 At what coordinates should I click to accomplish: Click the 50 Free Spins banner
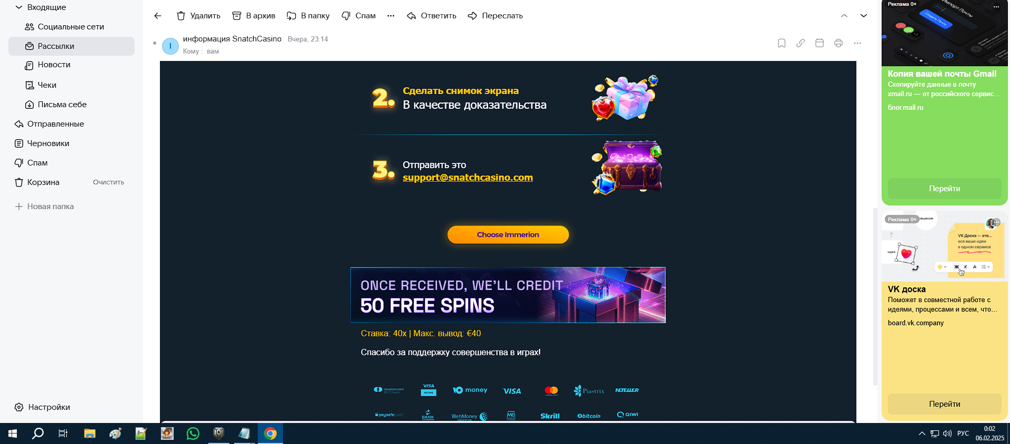[x=508, y=295]
